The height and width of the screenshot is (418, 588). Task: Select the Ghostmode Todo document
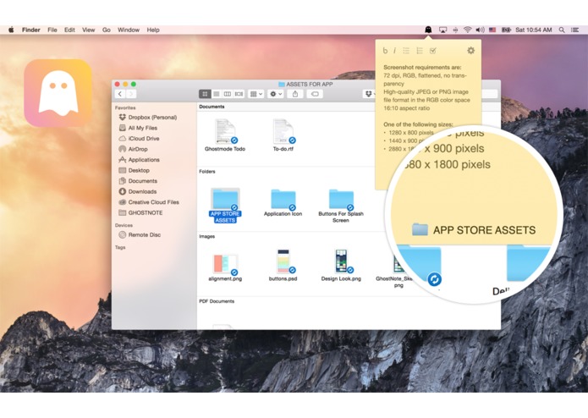pyautogui.click(x=225, y=135)
